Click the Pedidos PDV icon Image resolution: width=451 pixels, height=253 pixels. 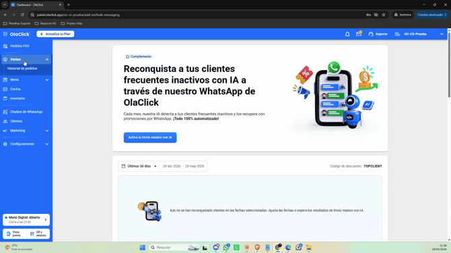[x=5, y=46]
